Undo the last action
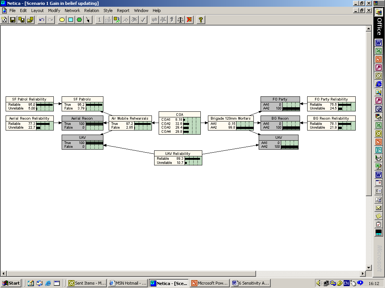 coord(42,20)
